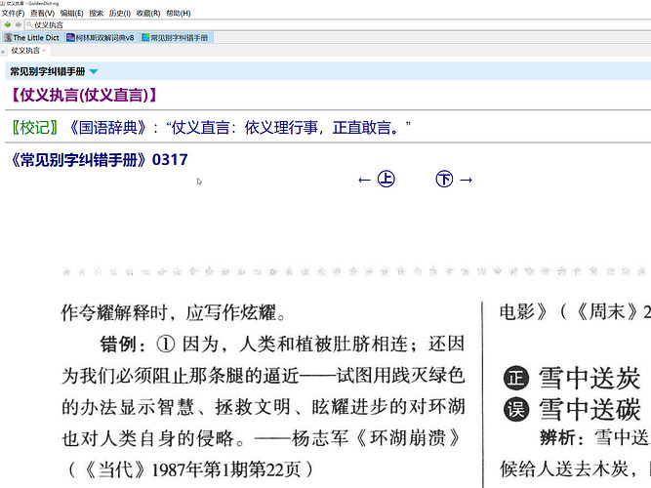This screenshot has height=488, width=651.
Task: Click the 雪中送碳 heading in the scan
Action: click(590, 410)
